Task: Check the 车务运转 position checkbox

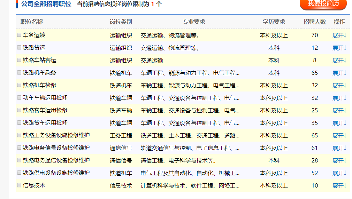Action: click(19, 35)
